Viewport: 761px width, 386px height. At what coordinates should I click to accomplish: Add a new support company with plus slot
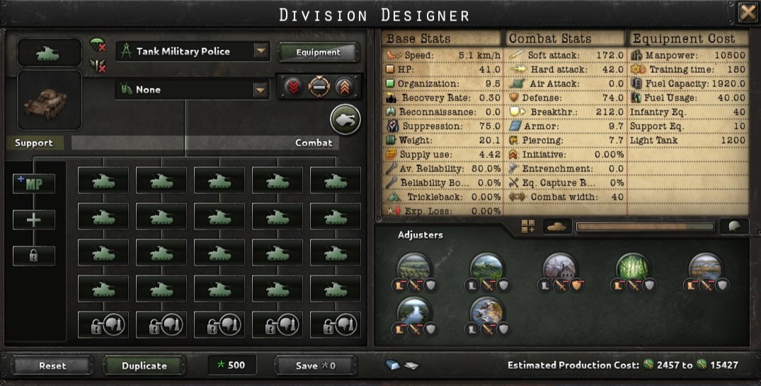33,220
